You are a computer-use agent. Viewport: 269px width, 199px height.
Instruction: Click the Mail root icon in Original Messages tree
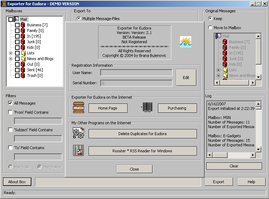pyautogui.click(x=219, y=36)
